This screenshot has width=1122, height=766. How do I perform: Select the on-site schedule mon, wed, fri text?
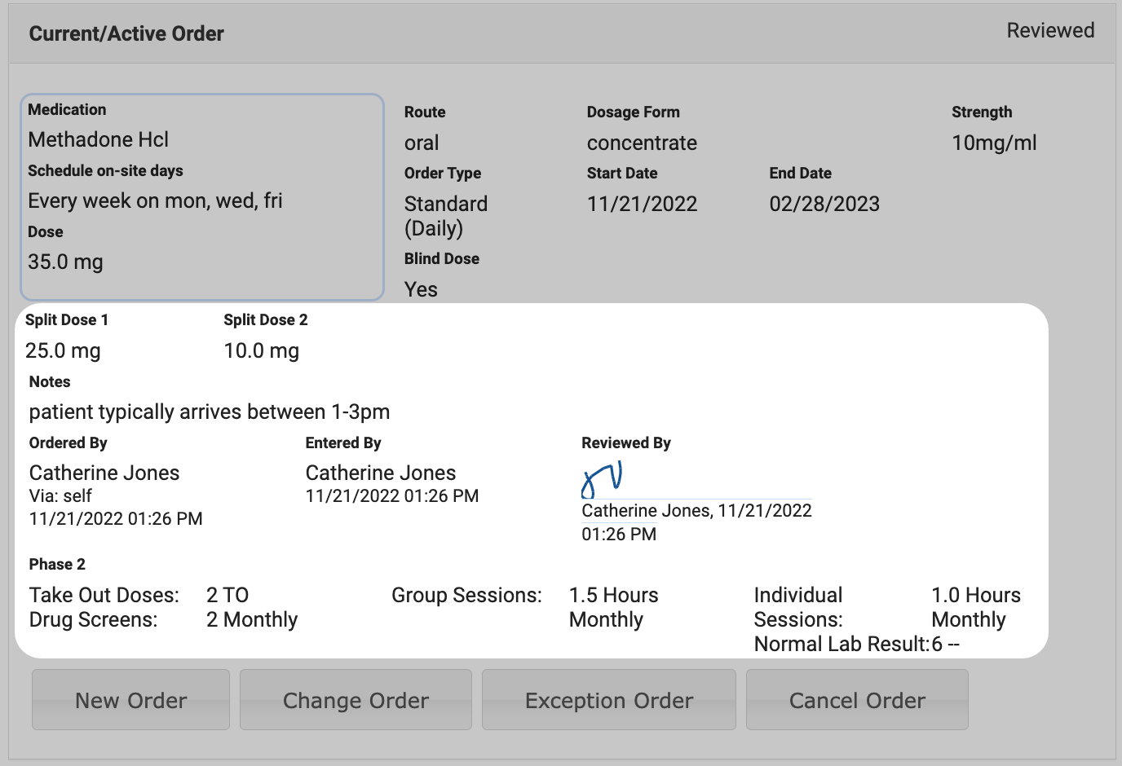(155, 201)
